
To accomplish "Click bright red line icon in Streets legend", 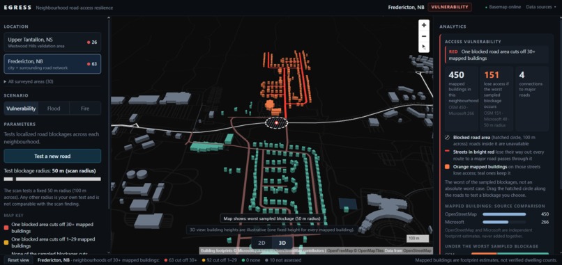I will pos(447,152).
